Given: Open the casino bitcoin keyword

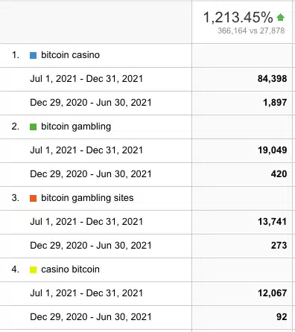Looking at the screenshot, I should pyautogui.click(x=70, y=269).
